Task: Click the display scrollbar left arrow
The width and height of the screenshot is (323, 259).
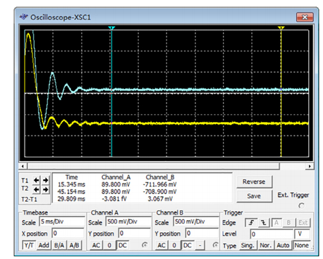Action: 23,167
